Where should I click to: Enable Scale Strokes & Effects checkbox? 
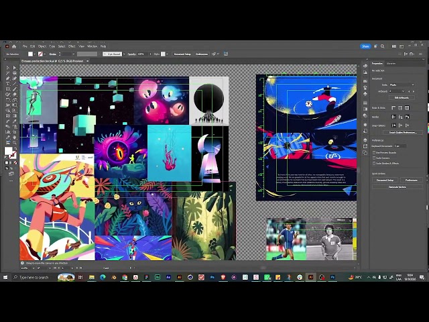pyautogui.click(x=374, y=163)
